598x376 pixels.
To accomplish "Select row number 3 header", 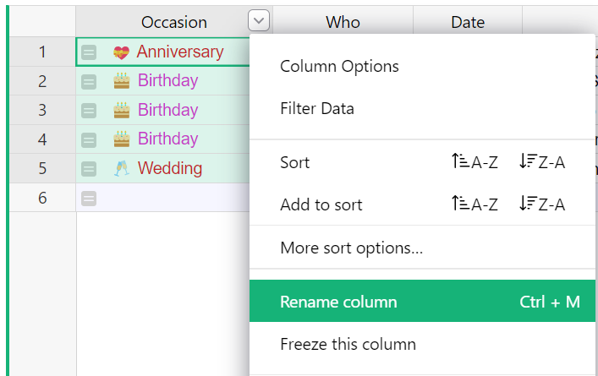I will [x=42, y=111].
